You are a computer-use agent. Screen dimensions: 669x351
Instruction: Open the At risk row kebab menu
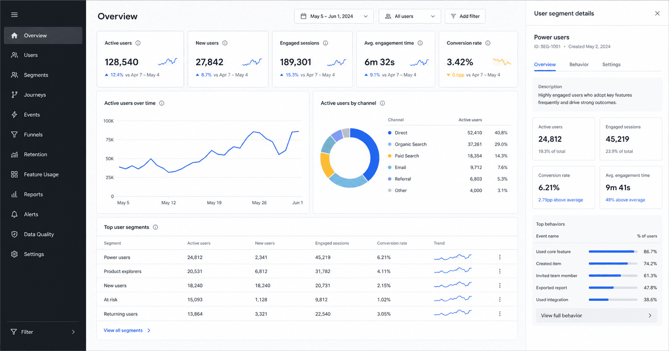click(500, 300)
